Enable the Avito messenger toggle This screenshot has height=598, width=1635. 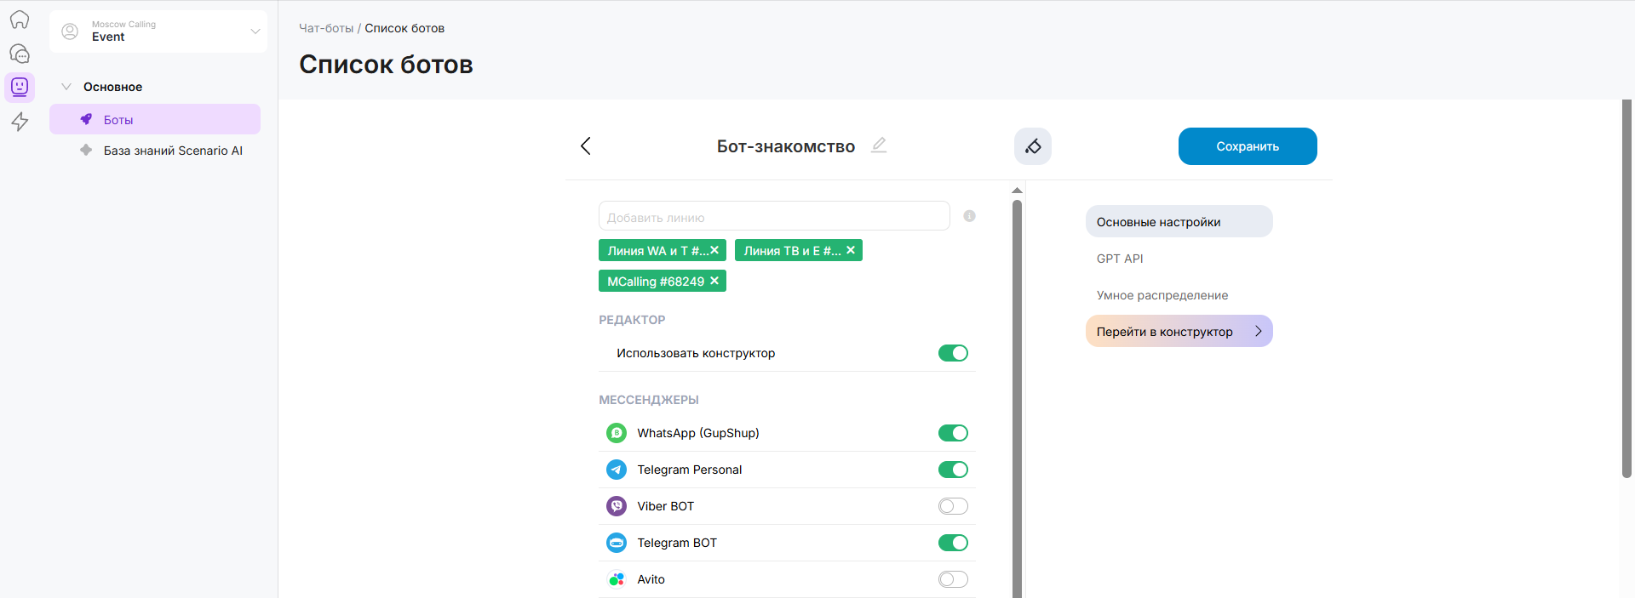pyautogui.click(x=953, y=579)
